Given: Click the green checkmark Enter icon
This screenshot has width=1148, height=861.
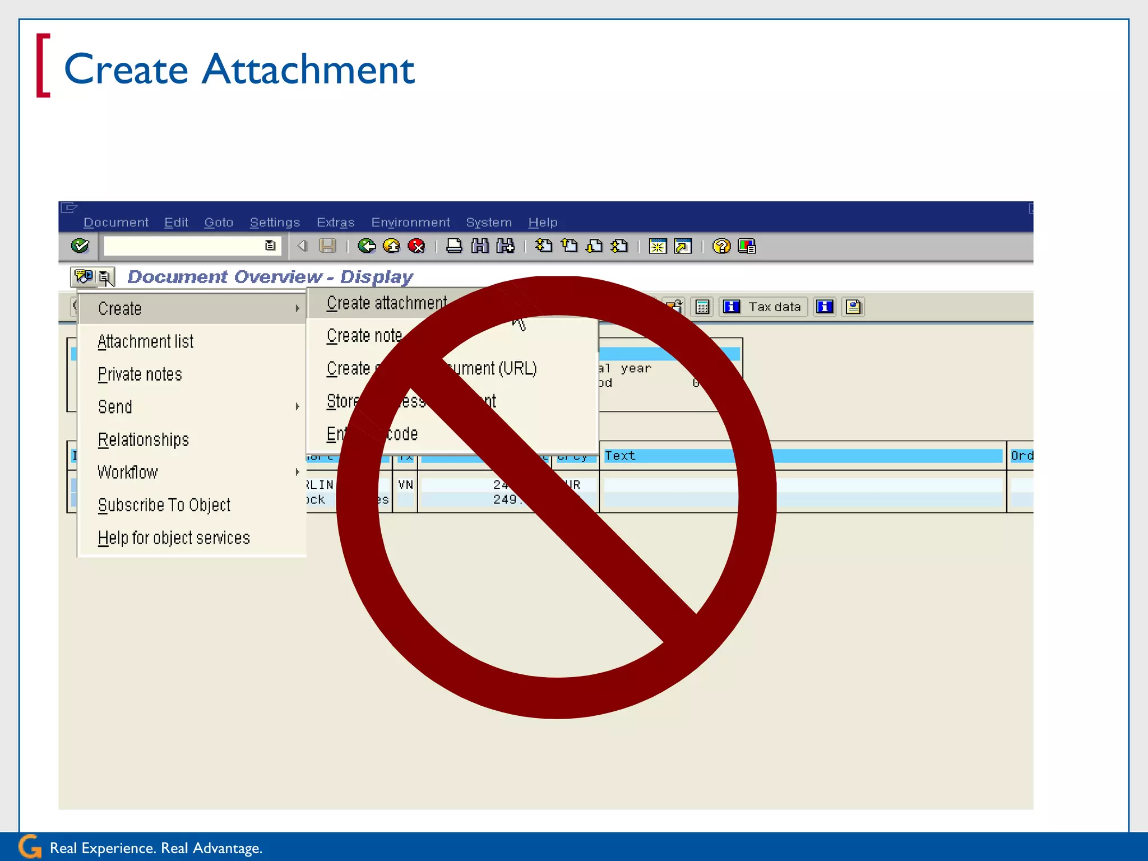Looking at the screenshot, I should [80, 246].
